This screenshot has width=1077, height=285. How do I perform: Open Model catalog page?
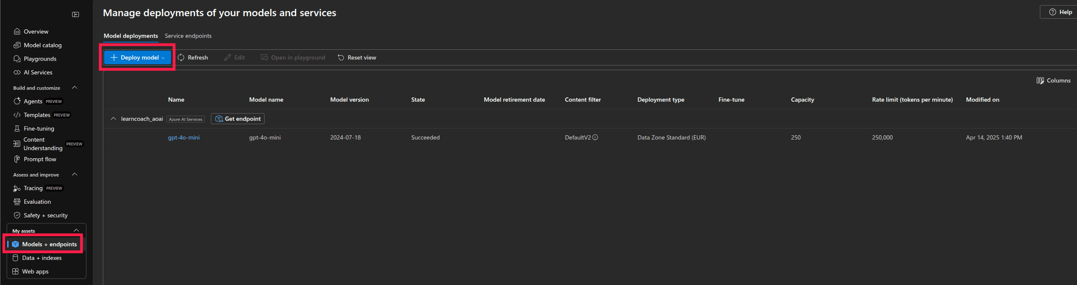[38, 45]
